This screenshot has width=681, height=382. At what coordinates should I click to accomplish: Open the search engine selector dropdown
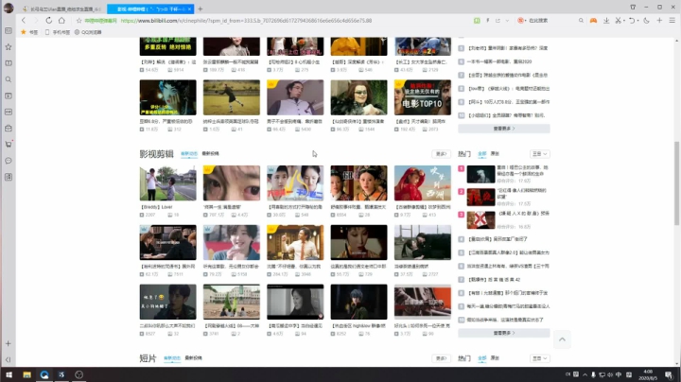[x=522, y=21]
